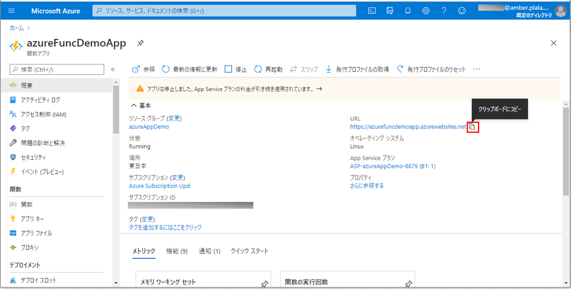Open the help menu
571x289 pixels.
coord(444,10)
